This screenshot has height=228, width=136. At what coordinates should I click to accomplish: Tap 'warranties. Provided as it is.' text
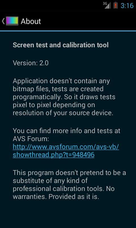click(x=56, y=197)
